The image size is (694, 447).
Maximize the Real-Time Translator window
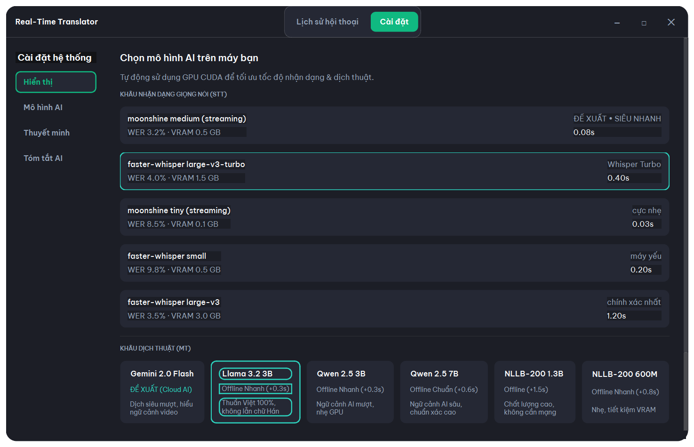(x=644, y=23)
